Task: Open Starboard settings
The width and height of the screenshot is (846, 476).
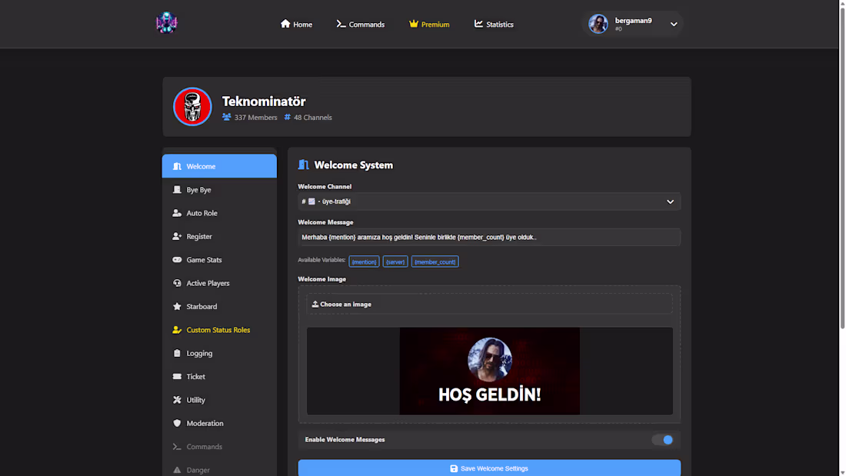Action: 220,307
